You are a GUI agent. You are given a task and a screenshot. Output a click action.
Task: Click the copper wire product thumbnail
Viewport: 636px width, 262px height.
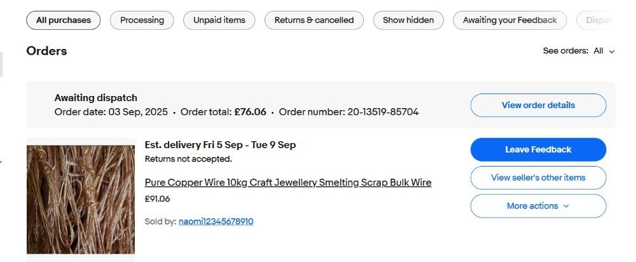(x=81, y=200)
